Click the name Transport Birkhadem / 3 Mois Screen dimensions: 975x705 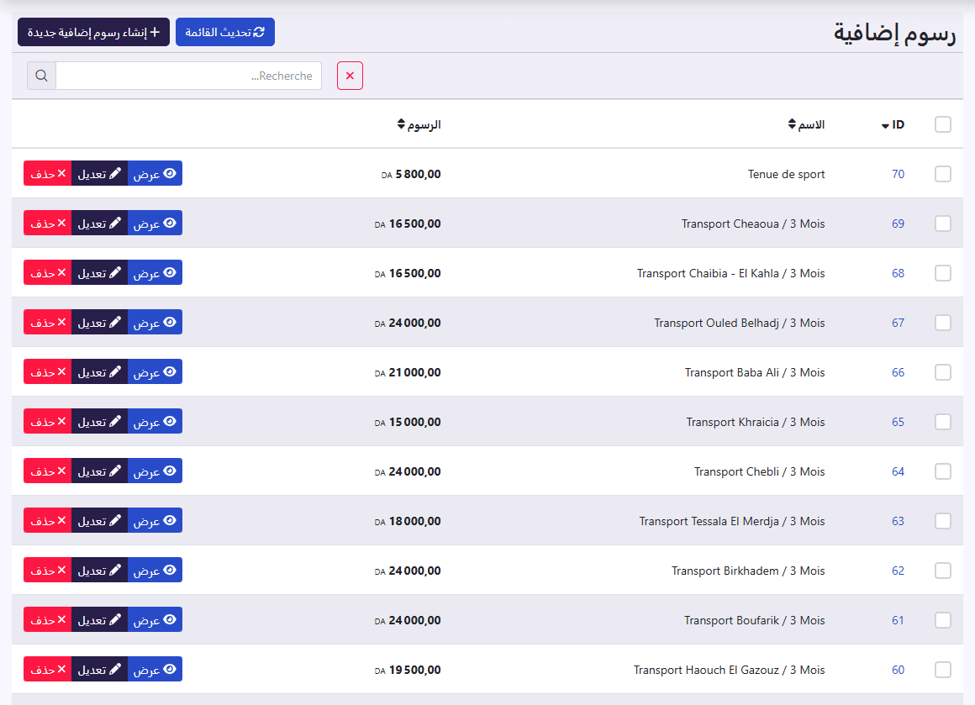coord(748,571)
